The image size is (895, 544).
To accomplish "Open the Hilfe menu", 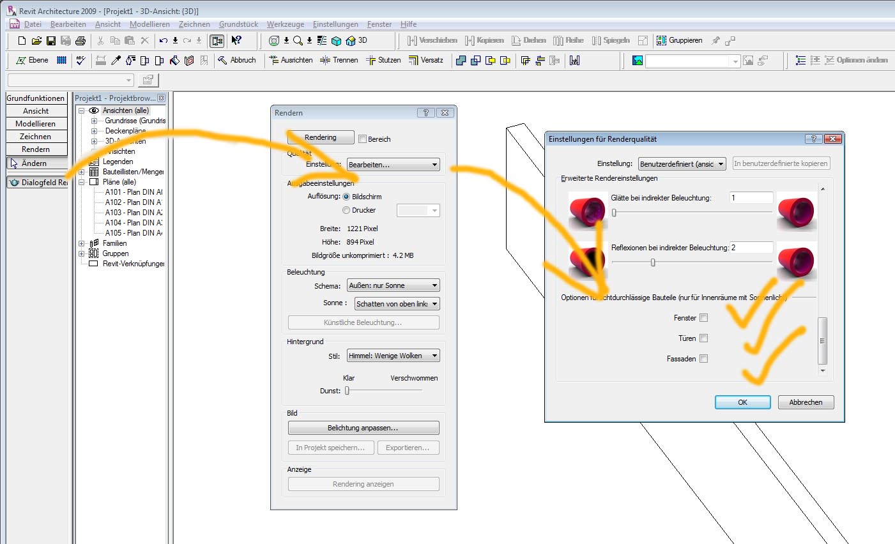I will (408, 24).
